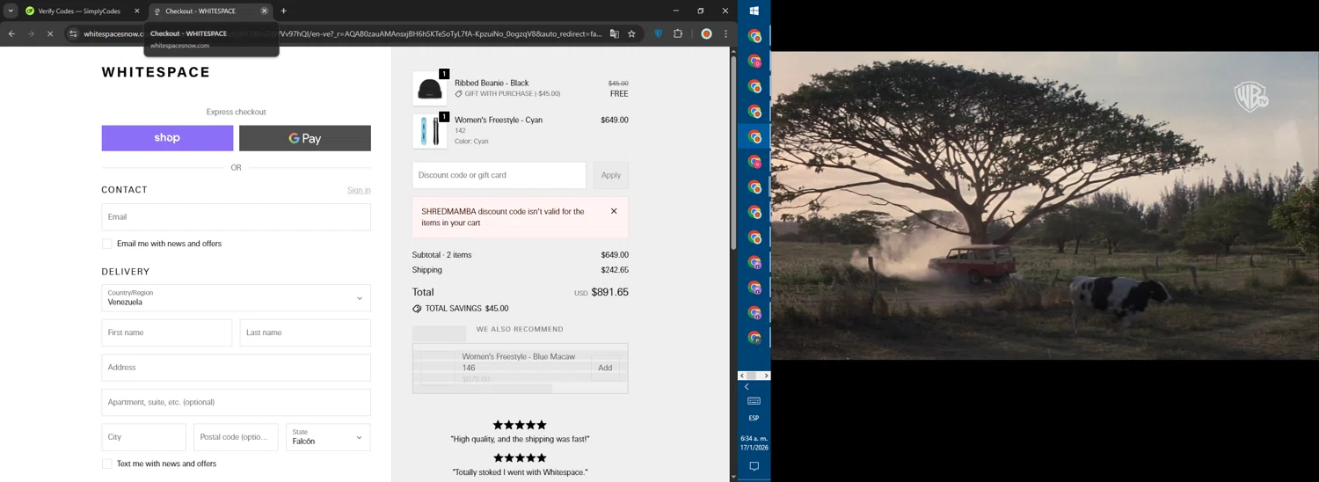Go forward in browser history
Screen dimensions: 1319x482
[31, 34]
